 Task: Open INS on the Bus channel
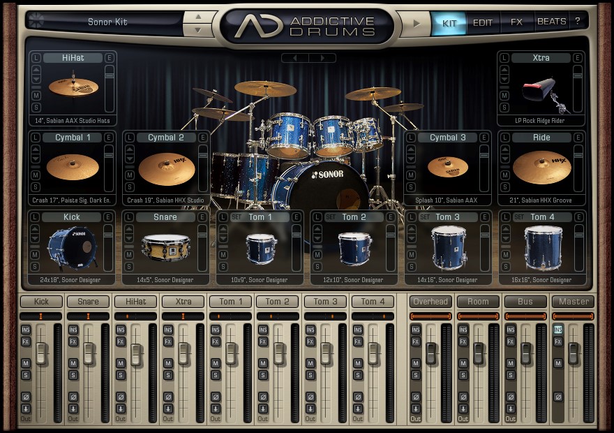point(511,330)
